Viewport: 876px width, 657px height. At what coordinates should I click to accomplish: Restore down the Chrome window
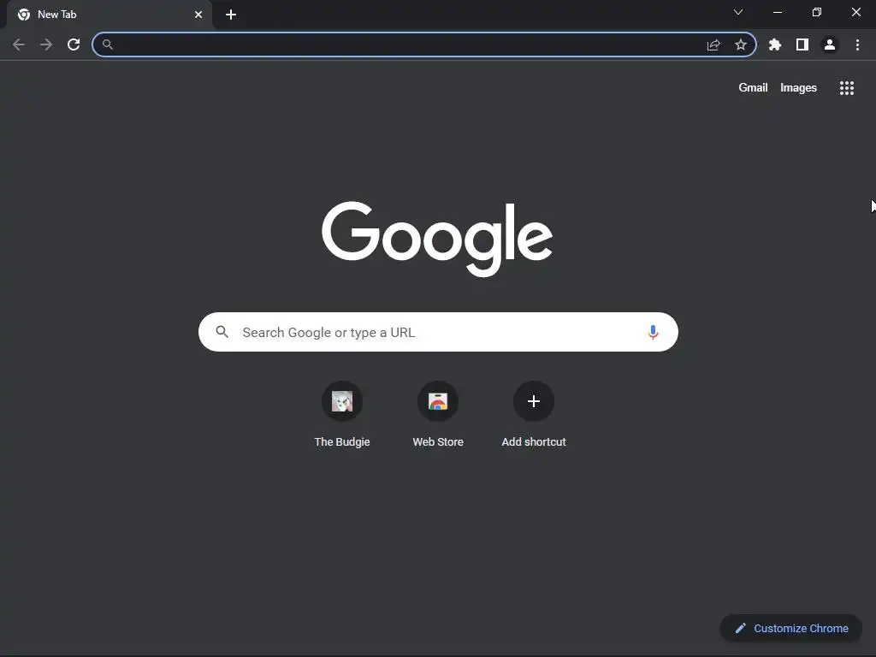point(817,12)
